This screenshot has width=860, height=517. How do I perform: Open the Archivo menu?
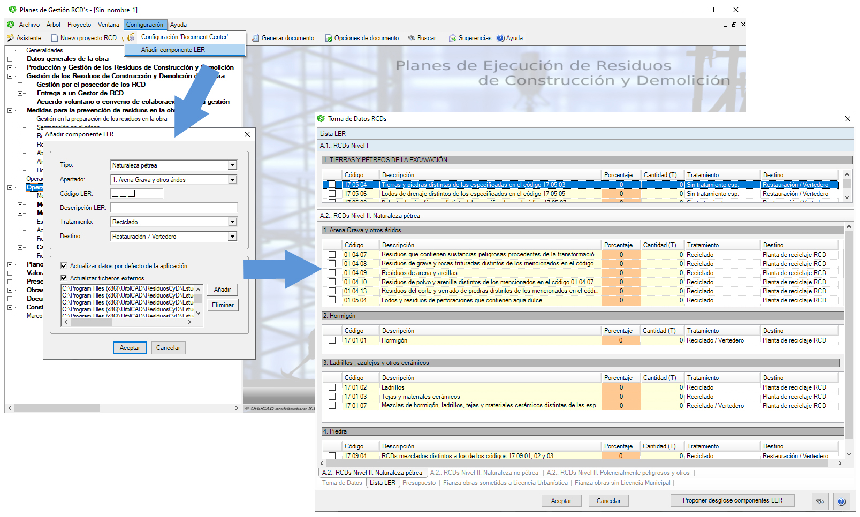29,25
